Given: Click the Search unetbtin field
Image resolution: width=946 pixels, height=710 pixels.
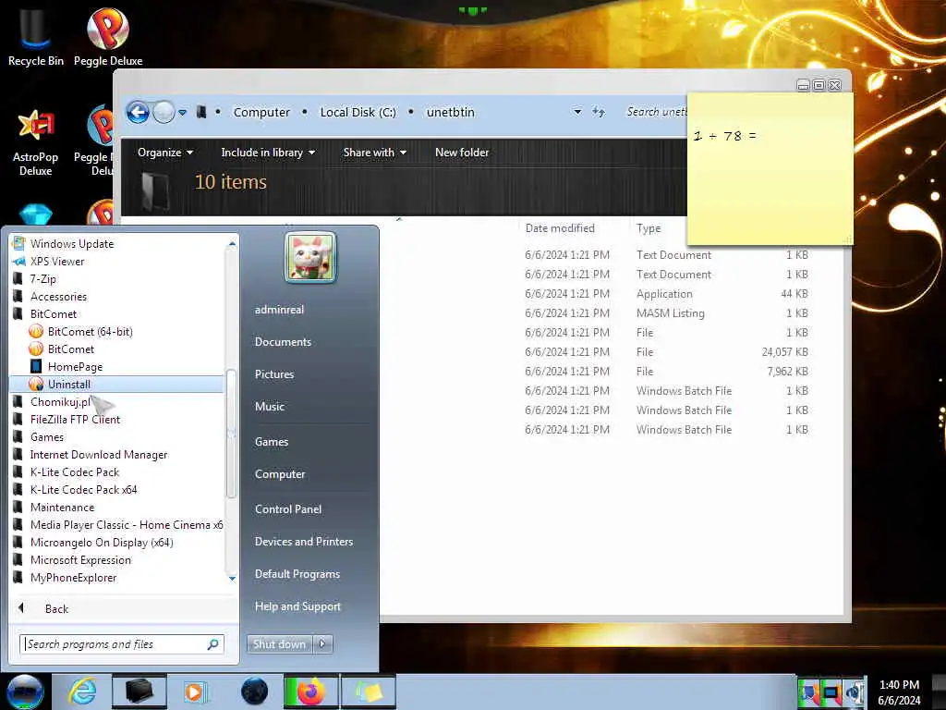Looking at the screenshot, I should pyautogui.click(x=657, y=112).
